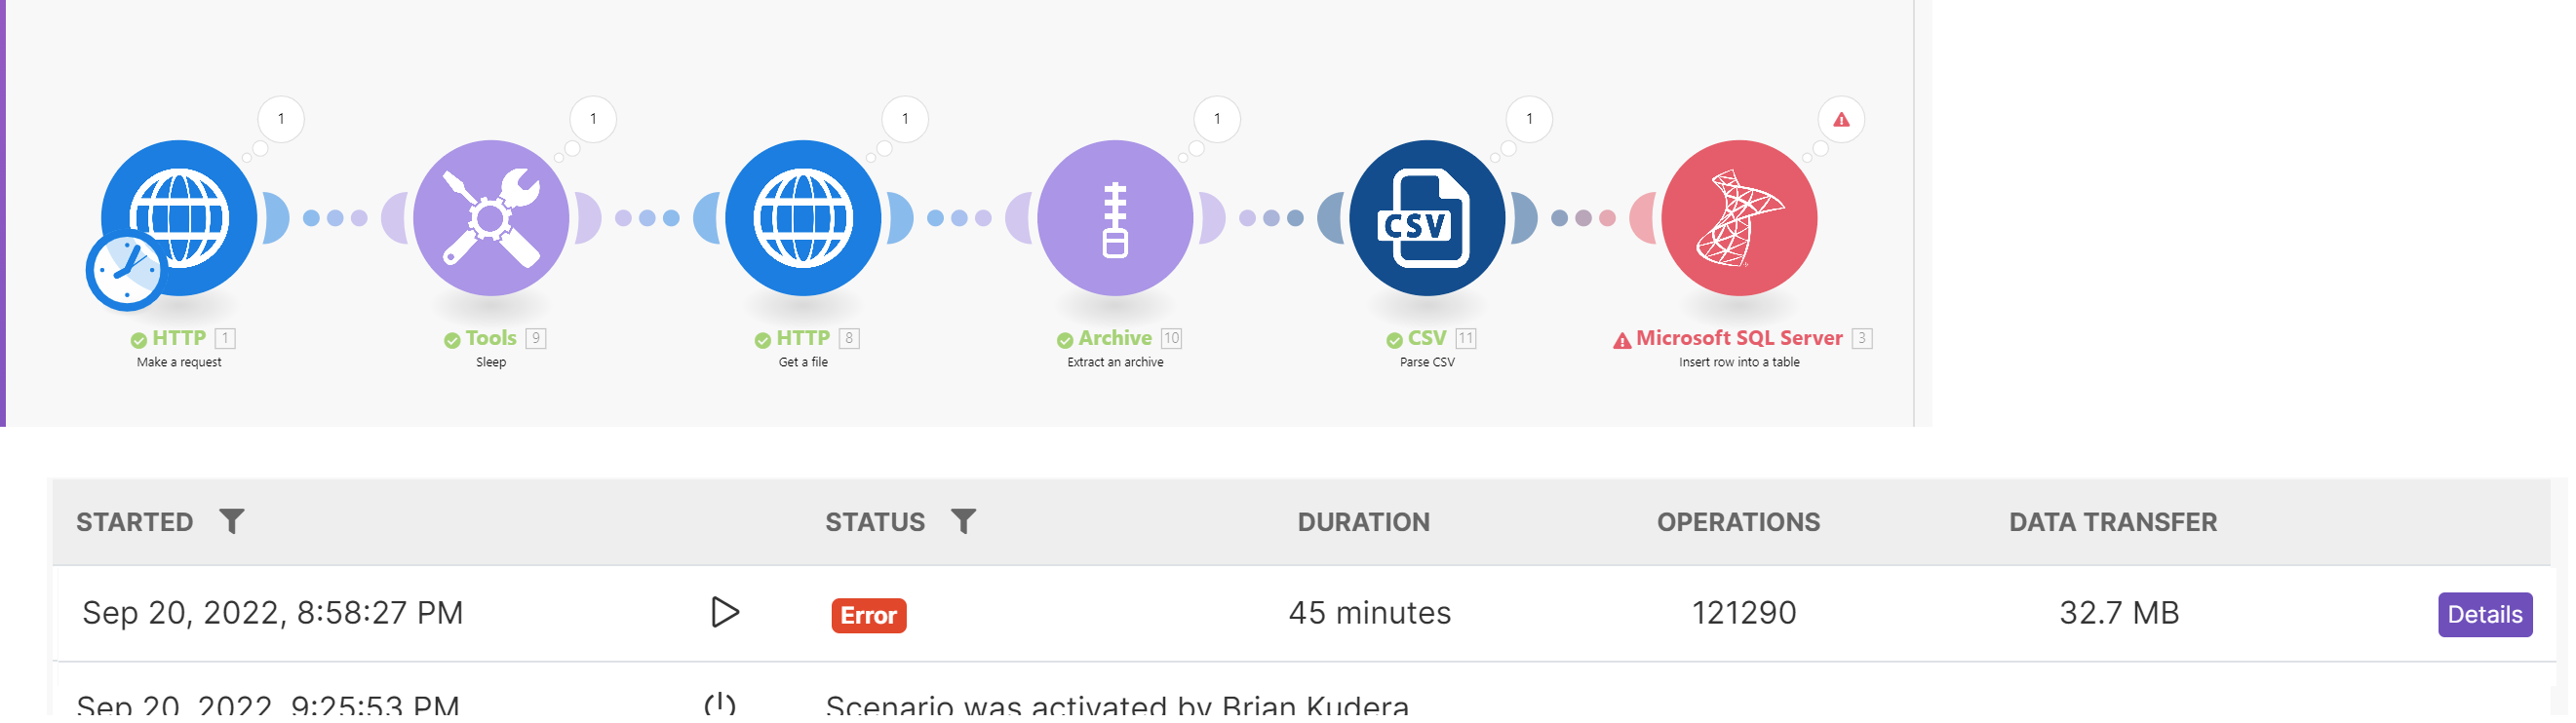Image resolution: width=2576 pixels, height=723 pixels.
Task: Click the bubble above Tools Sleep module
Action: pyautogui.click(x=593, y=119)
